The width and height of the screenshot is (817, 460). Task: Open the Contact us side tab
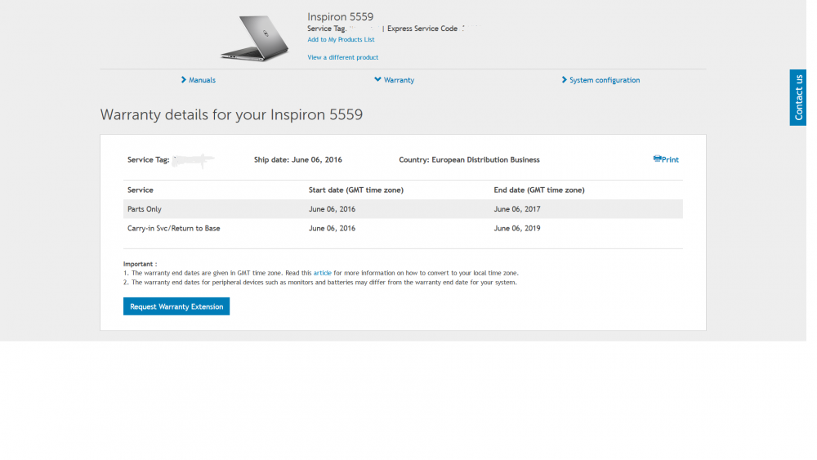pos(797,97)
